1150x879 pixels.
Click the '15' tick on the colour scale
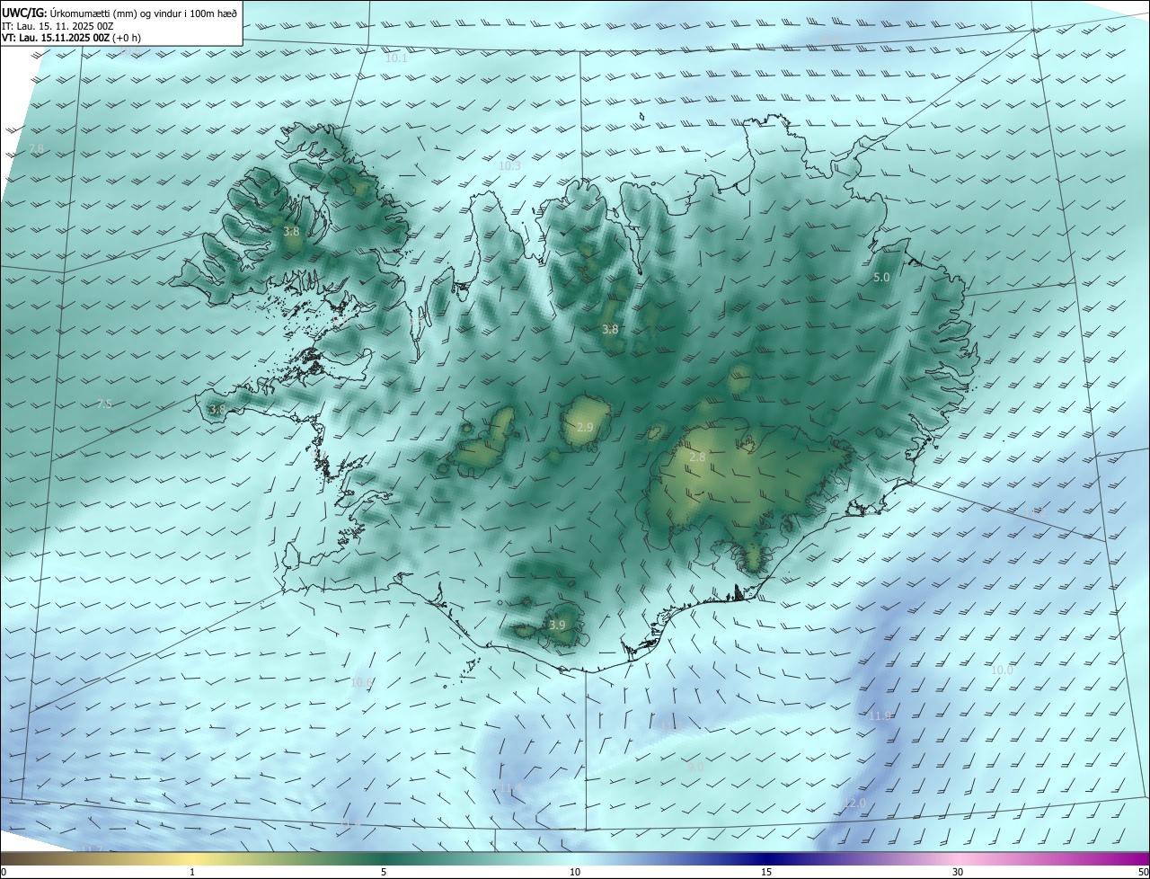tap(766, 872)
